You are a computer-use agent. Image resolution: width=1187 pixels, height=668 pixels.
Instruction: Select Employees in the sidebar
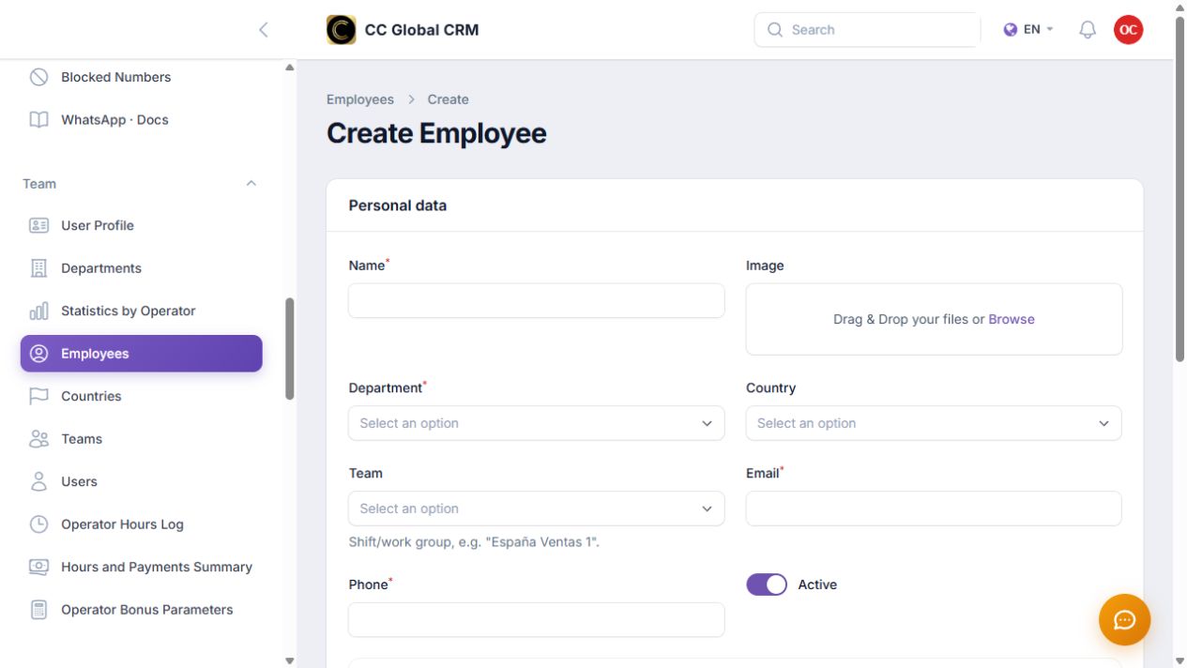point(142,354)
